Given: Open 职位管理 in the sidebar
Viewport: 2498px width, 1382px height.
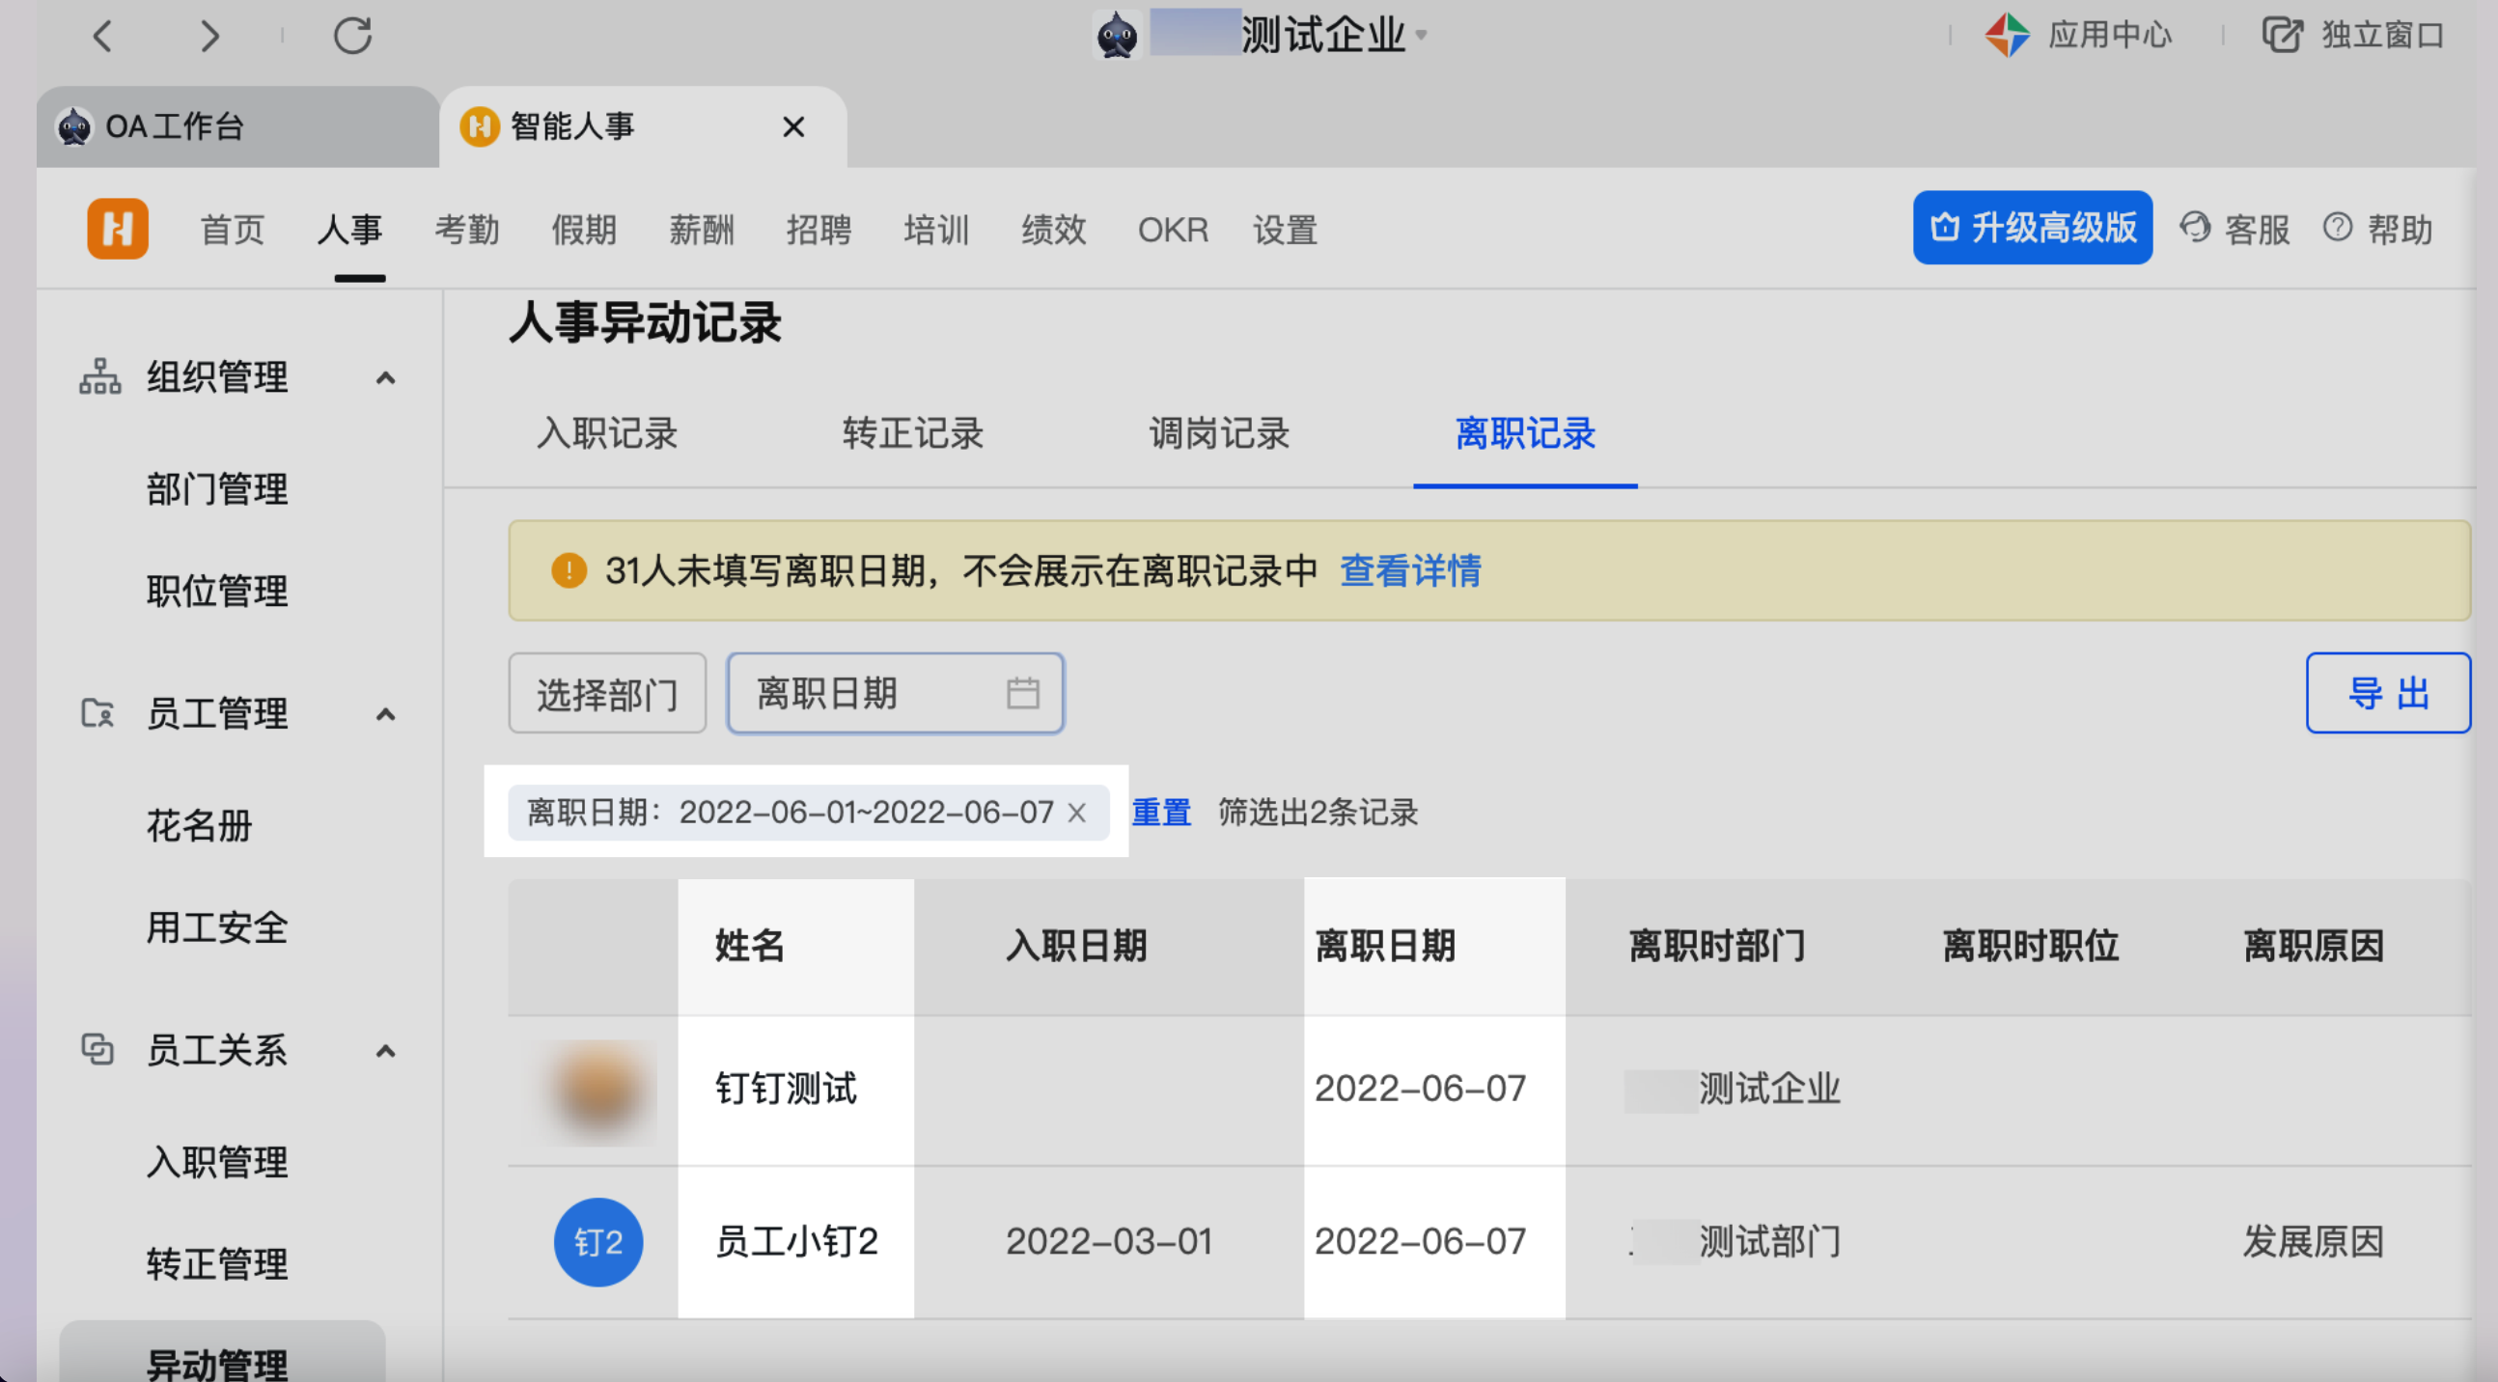Looking at the screenshot, I should pos(217,591).
